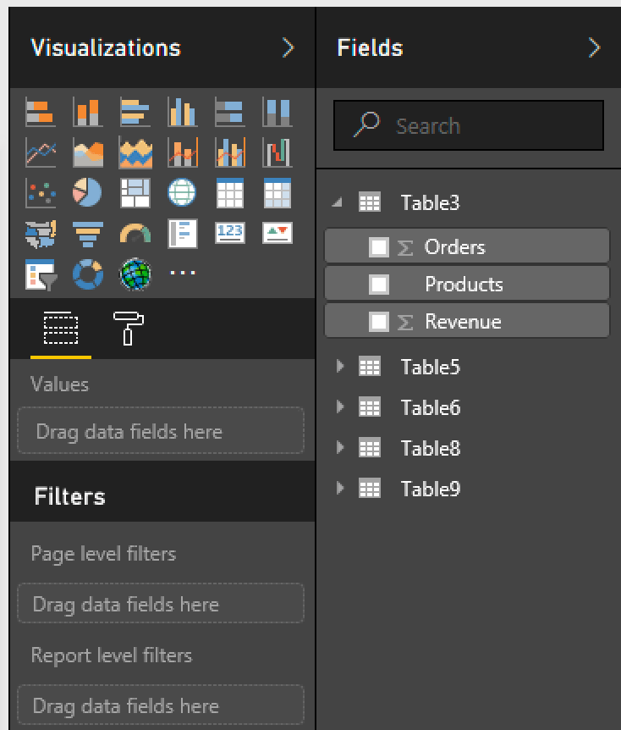
Task: Open more visualizations ellipsis menu
Action: (x=182, y=274)
